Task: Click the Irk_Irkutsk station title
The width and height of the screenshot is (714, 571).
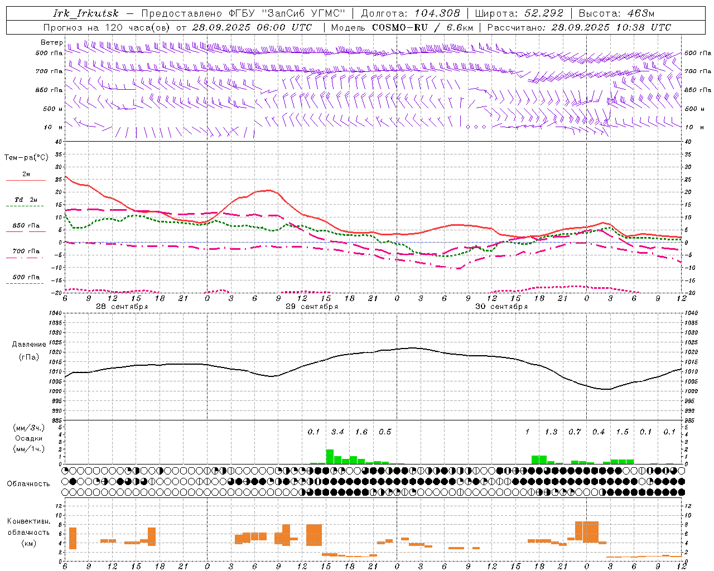Action: [x=85, y=13]
